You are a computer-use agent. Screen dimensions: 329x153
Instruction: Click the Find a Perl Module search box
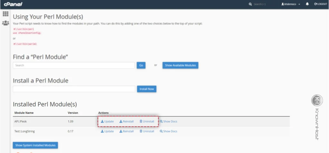[74, 65]
